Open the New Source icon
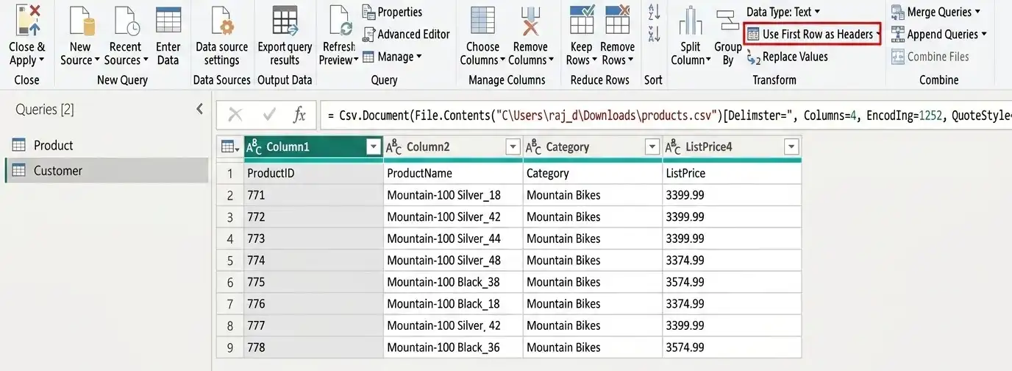Screen dimensions: 1012x371 tap(82, 20)
